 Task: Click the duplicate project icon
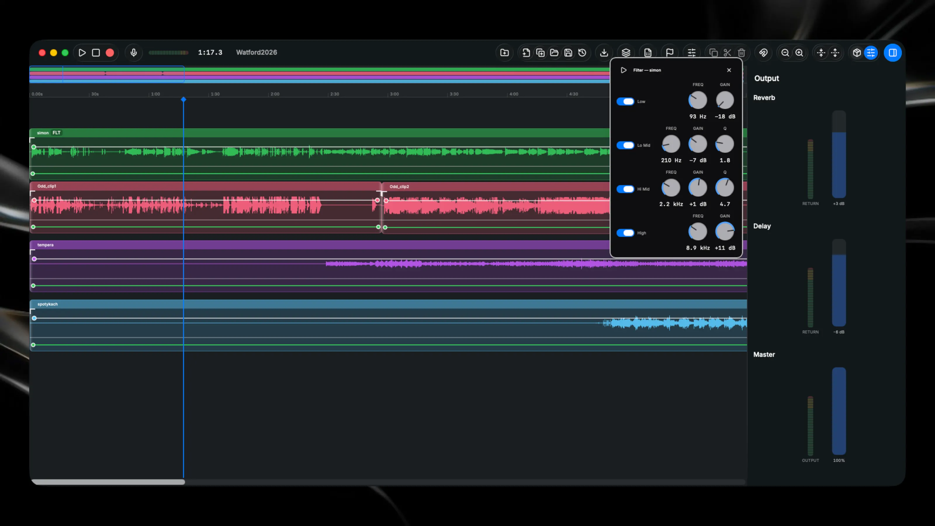coord(540,53)
